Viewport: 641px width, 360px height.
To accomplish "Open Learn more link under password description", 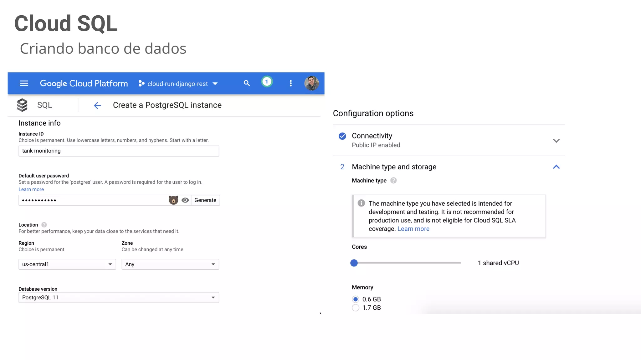I will coord(31,189).
